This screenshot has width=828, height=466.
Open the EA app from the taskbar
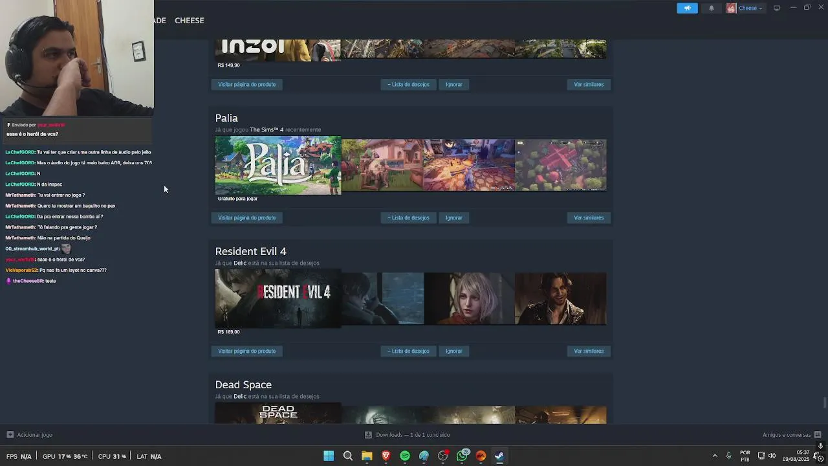[x=481, y=456]
